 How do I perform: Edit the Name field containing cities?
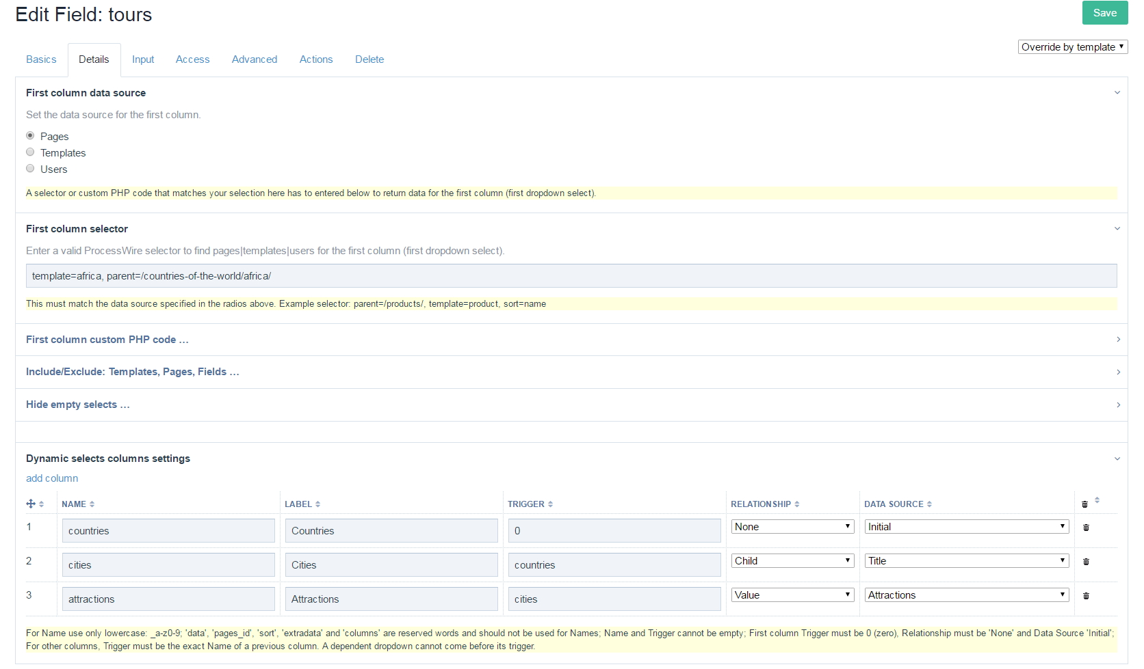click(168, 565)
